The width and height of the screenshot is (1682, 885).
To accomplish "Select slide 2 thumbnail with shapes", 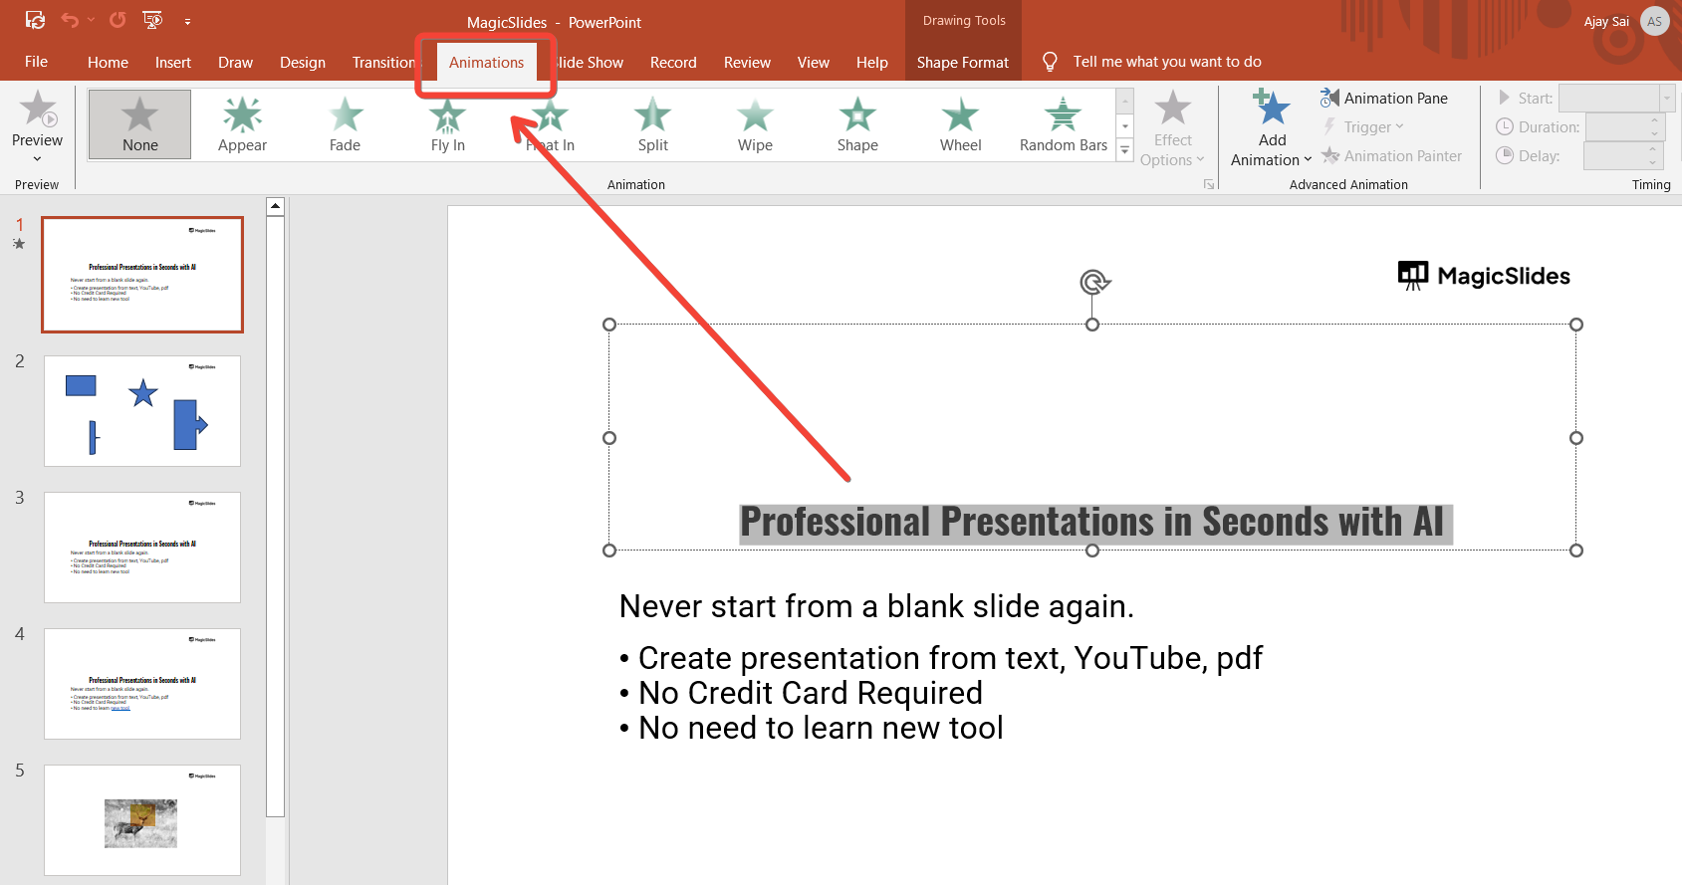I will click(142, 410).
